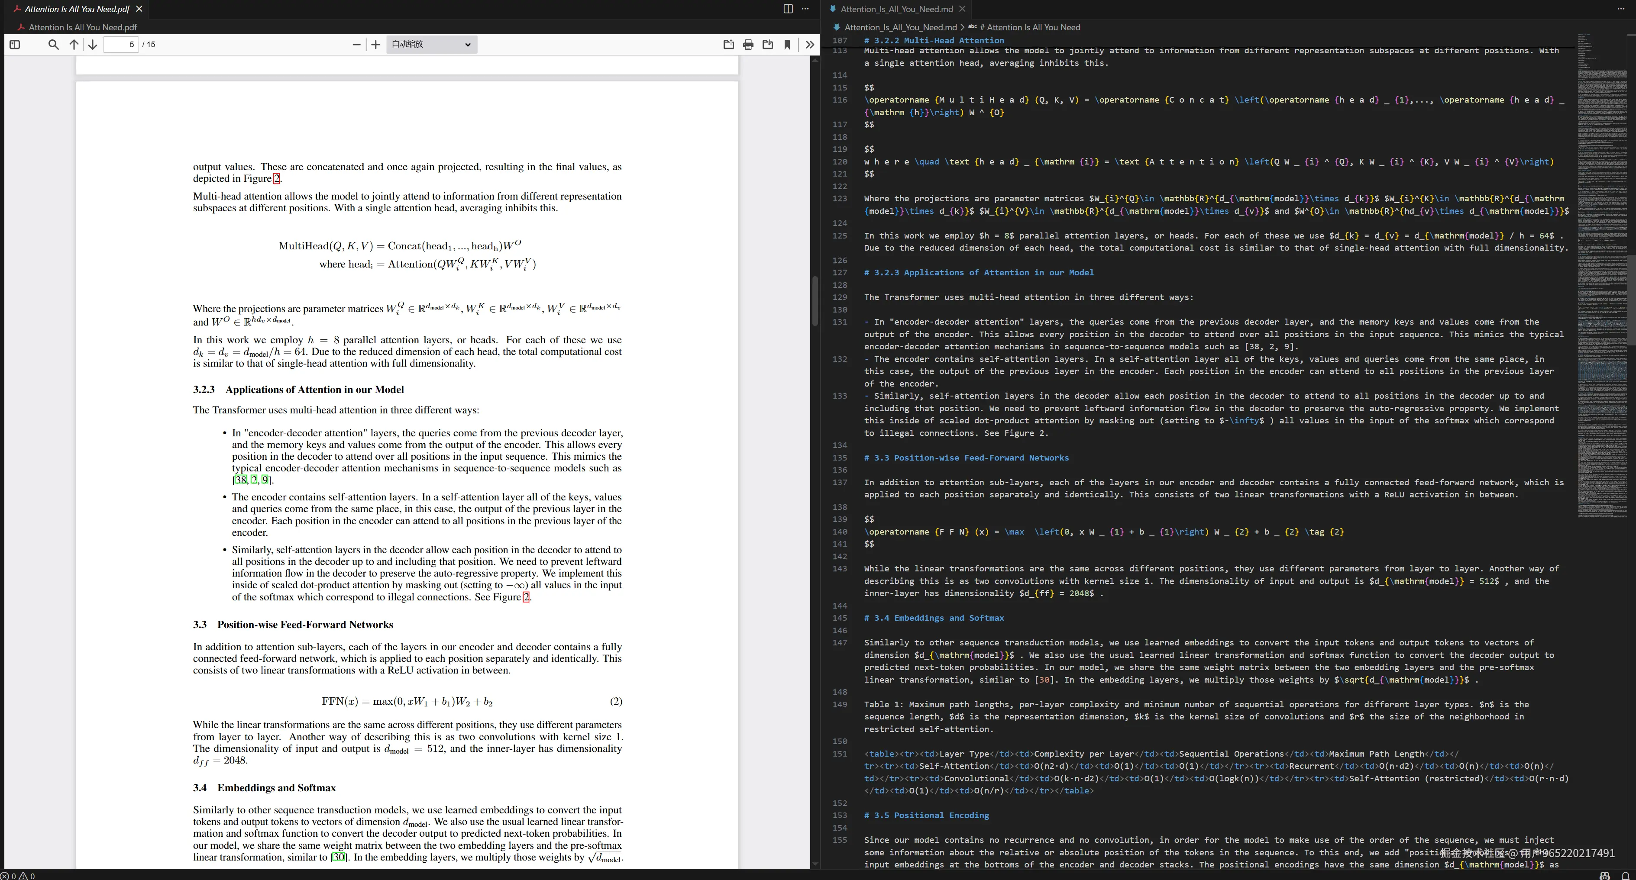Zoom in the PDF document
Image resolution: width=1636 pixels, height=880 pixels.
376,45
